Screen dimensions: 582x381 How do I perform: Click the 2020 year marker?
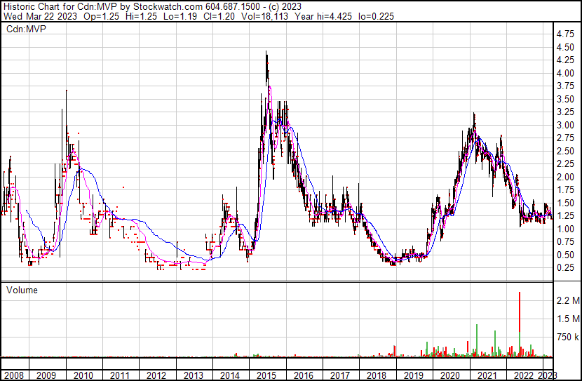tap(449, 375)
